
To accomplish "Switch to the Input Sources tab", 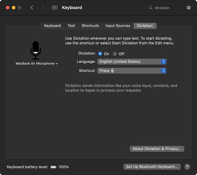I will tap(118, 26).
